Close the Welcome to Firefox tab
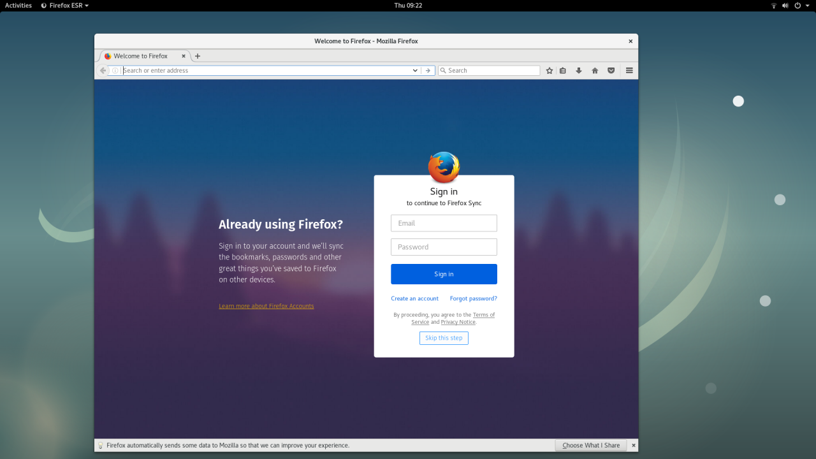This screenshot has width=816, height=459. point(184,56)
